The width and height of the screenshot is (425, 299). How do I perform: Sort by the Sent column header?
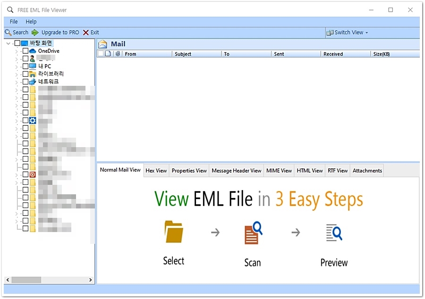(296, 54)
